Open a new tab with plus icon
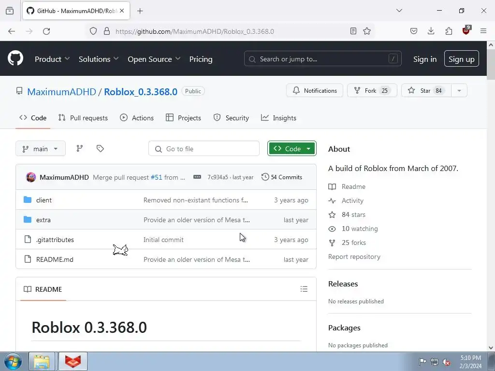 pyautogui.click(x=140, y=11)
